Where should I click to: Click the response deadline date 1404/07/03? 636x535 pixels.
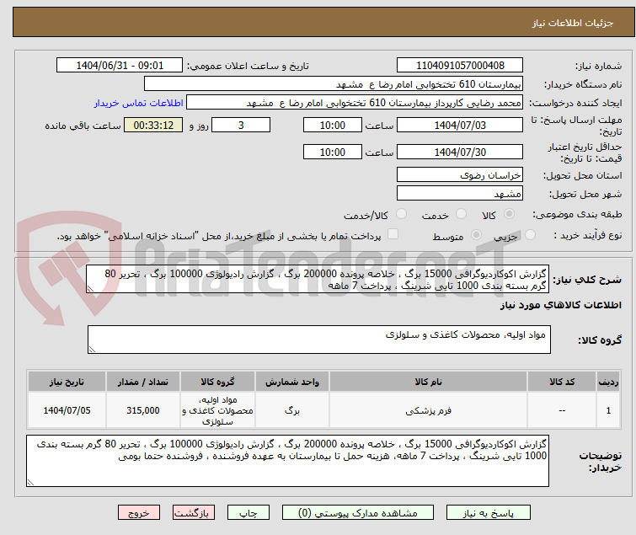460,125
